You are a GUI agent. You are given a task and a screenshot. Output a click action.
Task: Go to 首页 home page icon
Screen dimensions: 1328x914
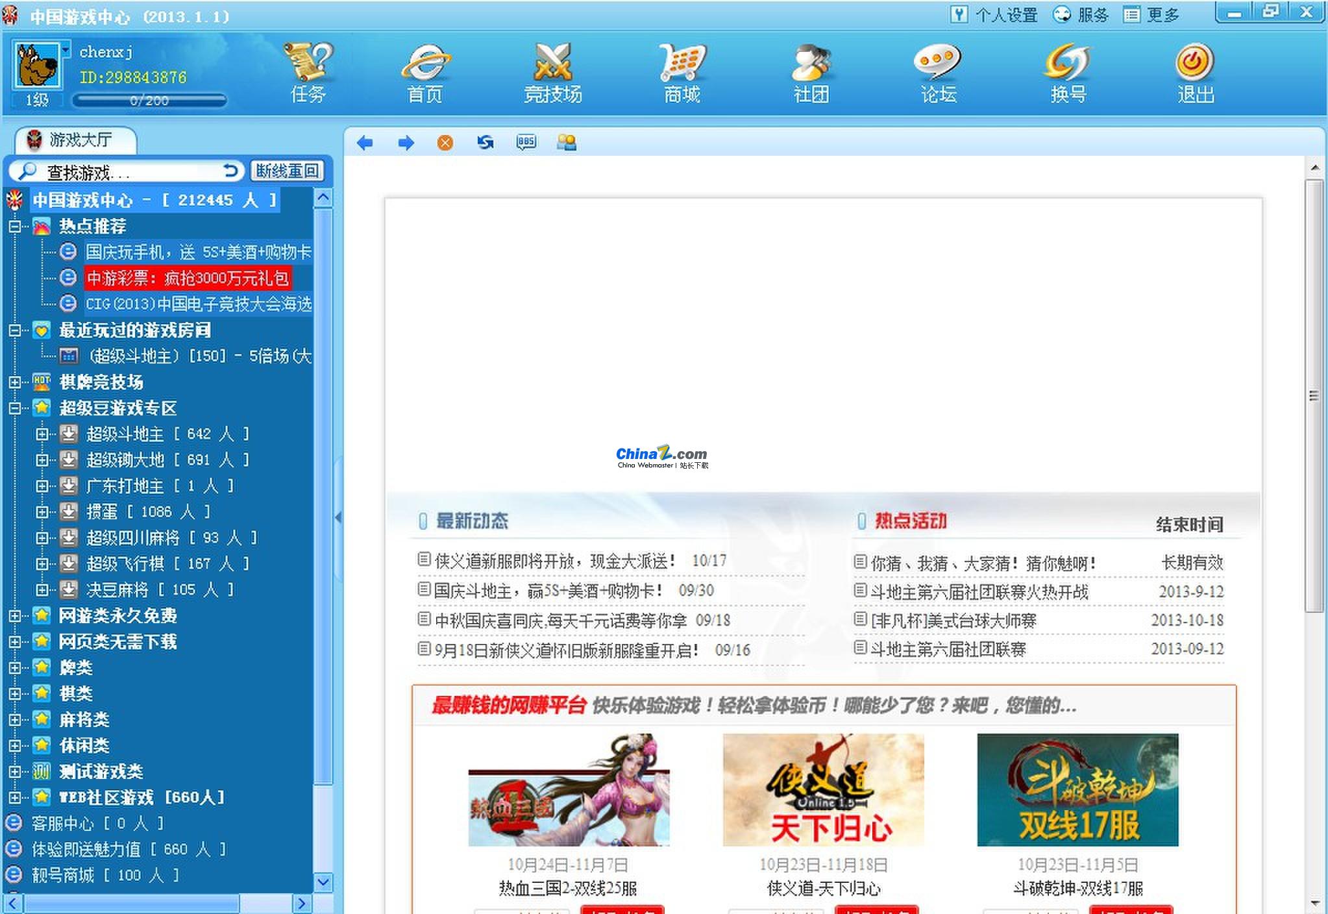pos(426,63)
